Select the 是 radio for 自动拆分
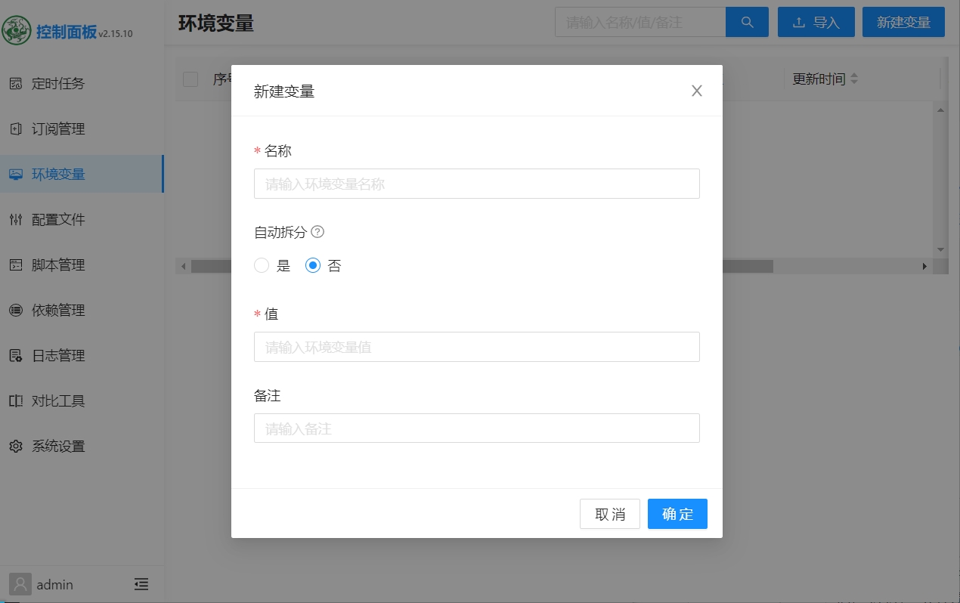This screenshot has width=960, height=603. pos(261,265)
